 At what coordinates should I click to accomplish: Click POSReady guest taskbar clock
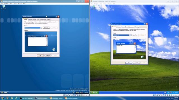[86, 93]
